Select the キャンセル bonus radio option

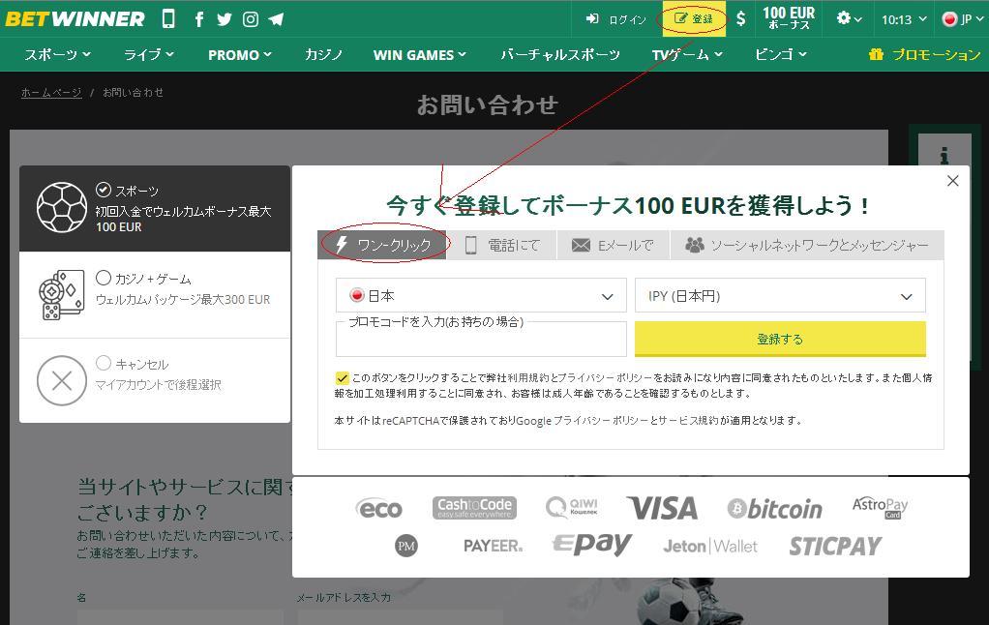coord(104,363)
